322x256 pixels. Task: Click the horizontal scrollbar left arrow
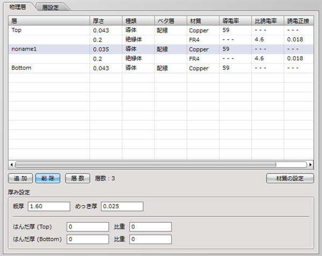[x=12, y=165]
